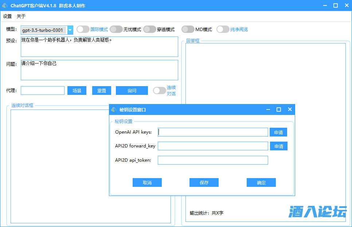This screenshot has width=352, height=227.
Task: Click 申请 next to API2D forward_key
Action: click(x=278, y=146)
